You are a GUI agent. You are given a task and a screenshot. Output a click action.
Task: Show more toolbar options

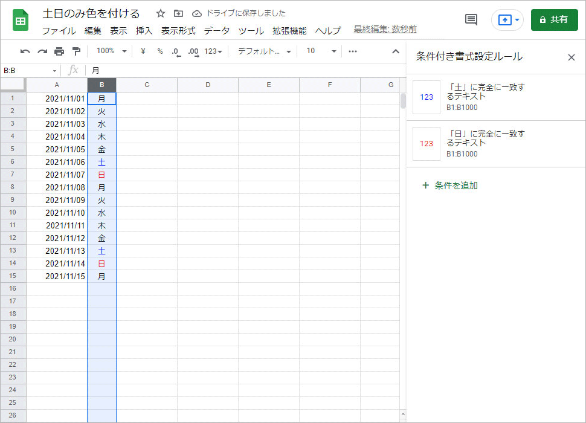[352, 51]
